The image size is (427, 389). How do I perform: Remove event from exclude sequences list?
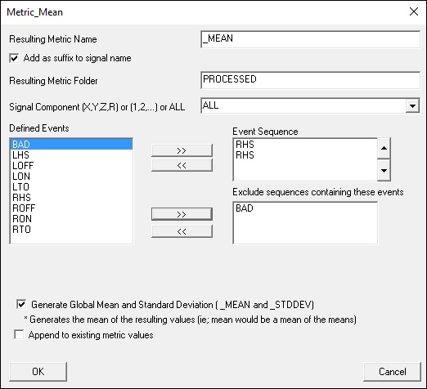tap(182, 231)
